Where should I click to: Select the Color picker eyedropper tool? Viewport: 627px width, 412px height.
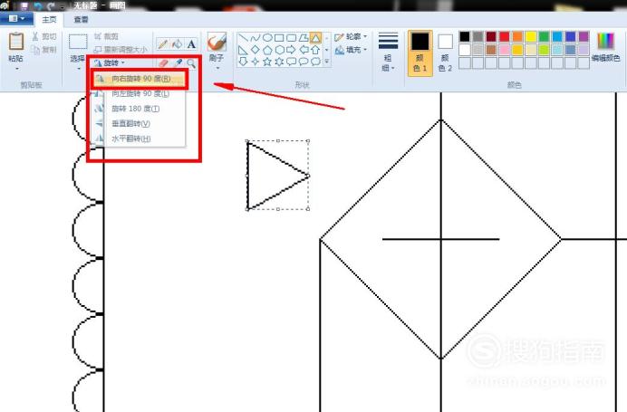pos(178,63)
